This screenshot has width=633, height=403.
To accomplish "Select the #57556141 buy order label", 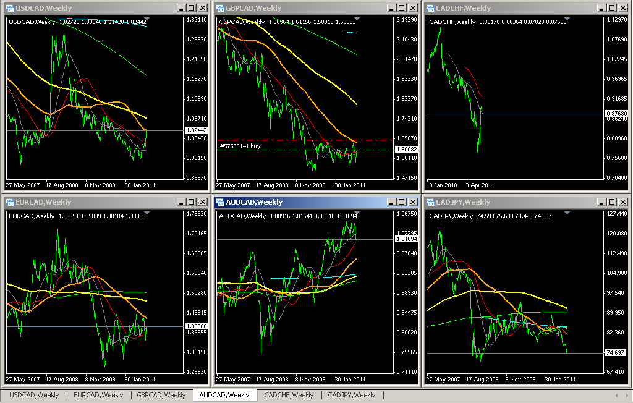I will (241, 147).
